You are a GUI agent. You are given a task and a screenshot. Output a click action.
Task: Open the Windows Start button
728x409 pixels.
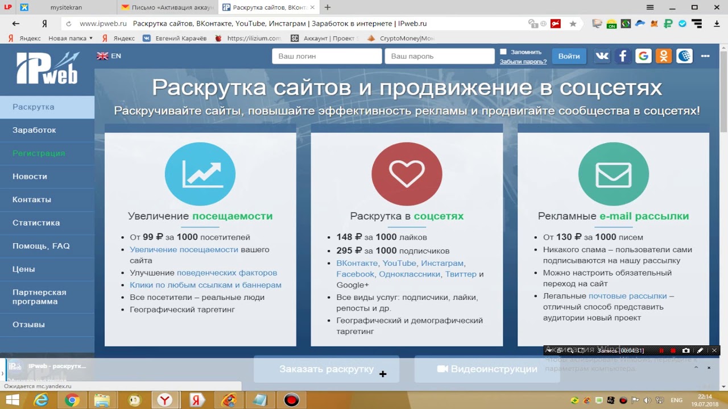click(12, 400)
